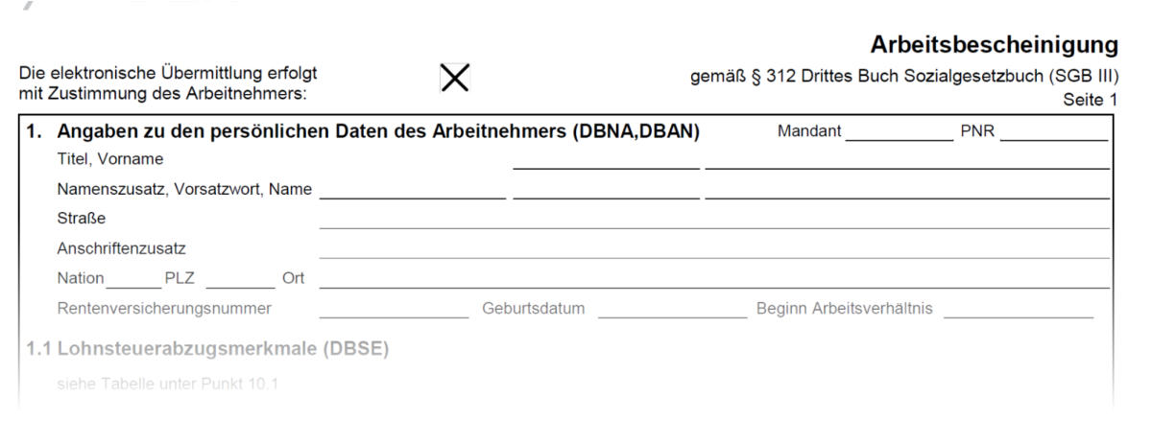Screen dimensions: 1152x421
Task: Click the Anschriftenzusatz field
Action: click(x=713, y=249)
